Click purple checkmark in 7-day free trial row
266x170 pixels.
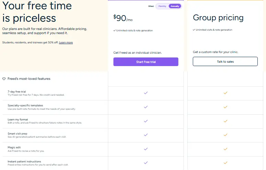[146, 93]
